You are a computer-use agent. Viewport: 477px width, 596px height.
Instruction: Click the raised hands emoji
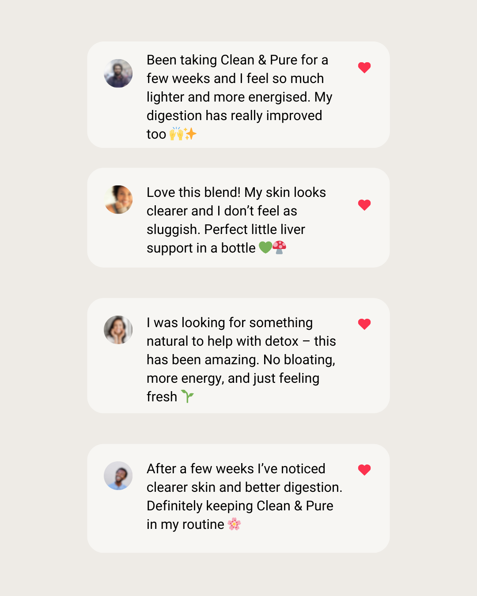[x=176, y=133]
